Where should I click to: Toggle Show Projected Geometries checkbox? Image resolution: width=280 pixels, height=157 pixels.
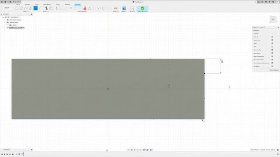click(272, 63)
